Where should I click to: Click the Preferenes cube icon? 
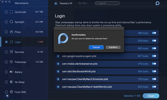pos(11,62)
